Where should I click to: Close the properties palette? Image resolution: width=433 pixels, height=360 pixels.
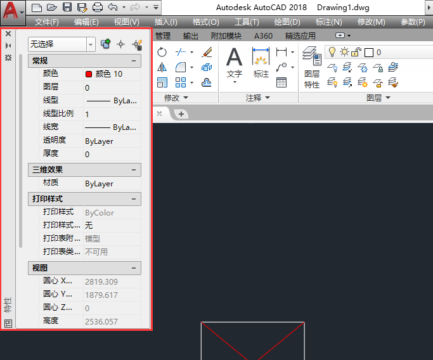pos(8,34)
